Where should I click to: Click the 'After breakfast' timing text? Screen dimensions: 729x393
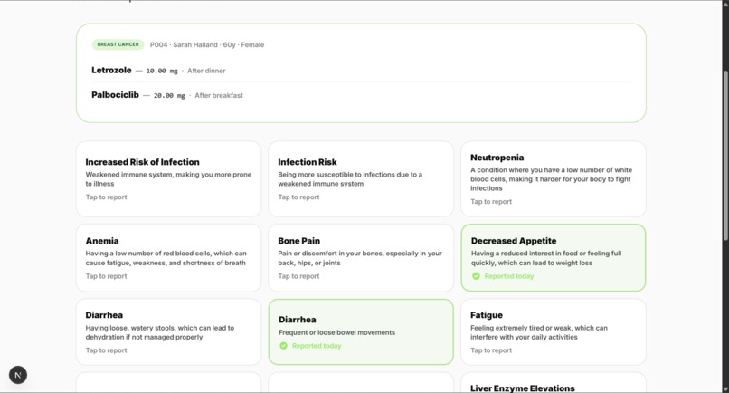[x=219, y=95]
